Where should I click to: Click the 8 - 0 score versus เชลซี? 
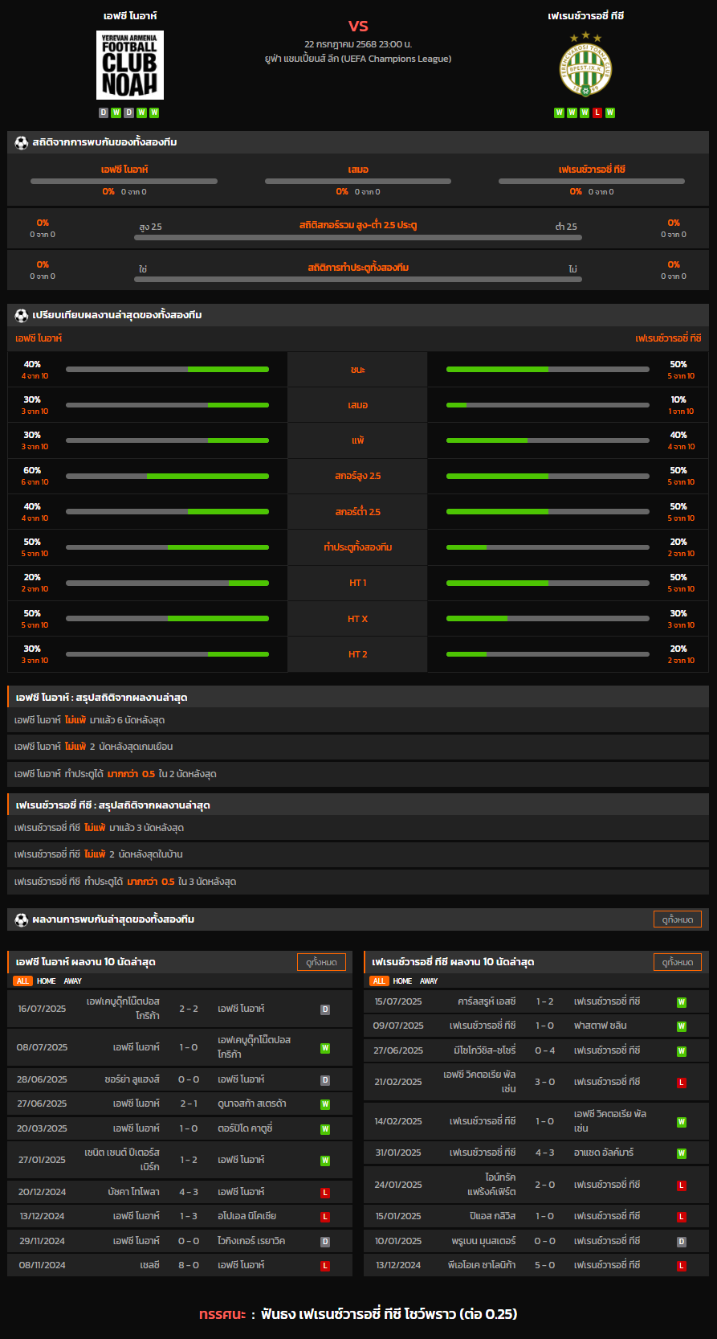pyautogui.click(x=189, y=1265)
